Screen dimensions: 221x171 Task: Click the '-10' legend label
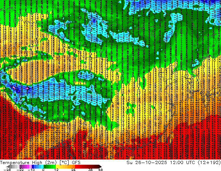click(x=31, y=170)
